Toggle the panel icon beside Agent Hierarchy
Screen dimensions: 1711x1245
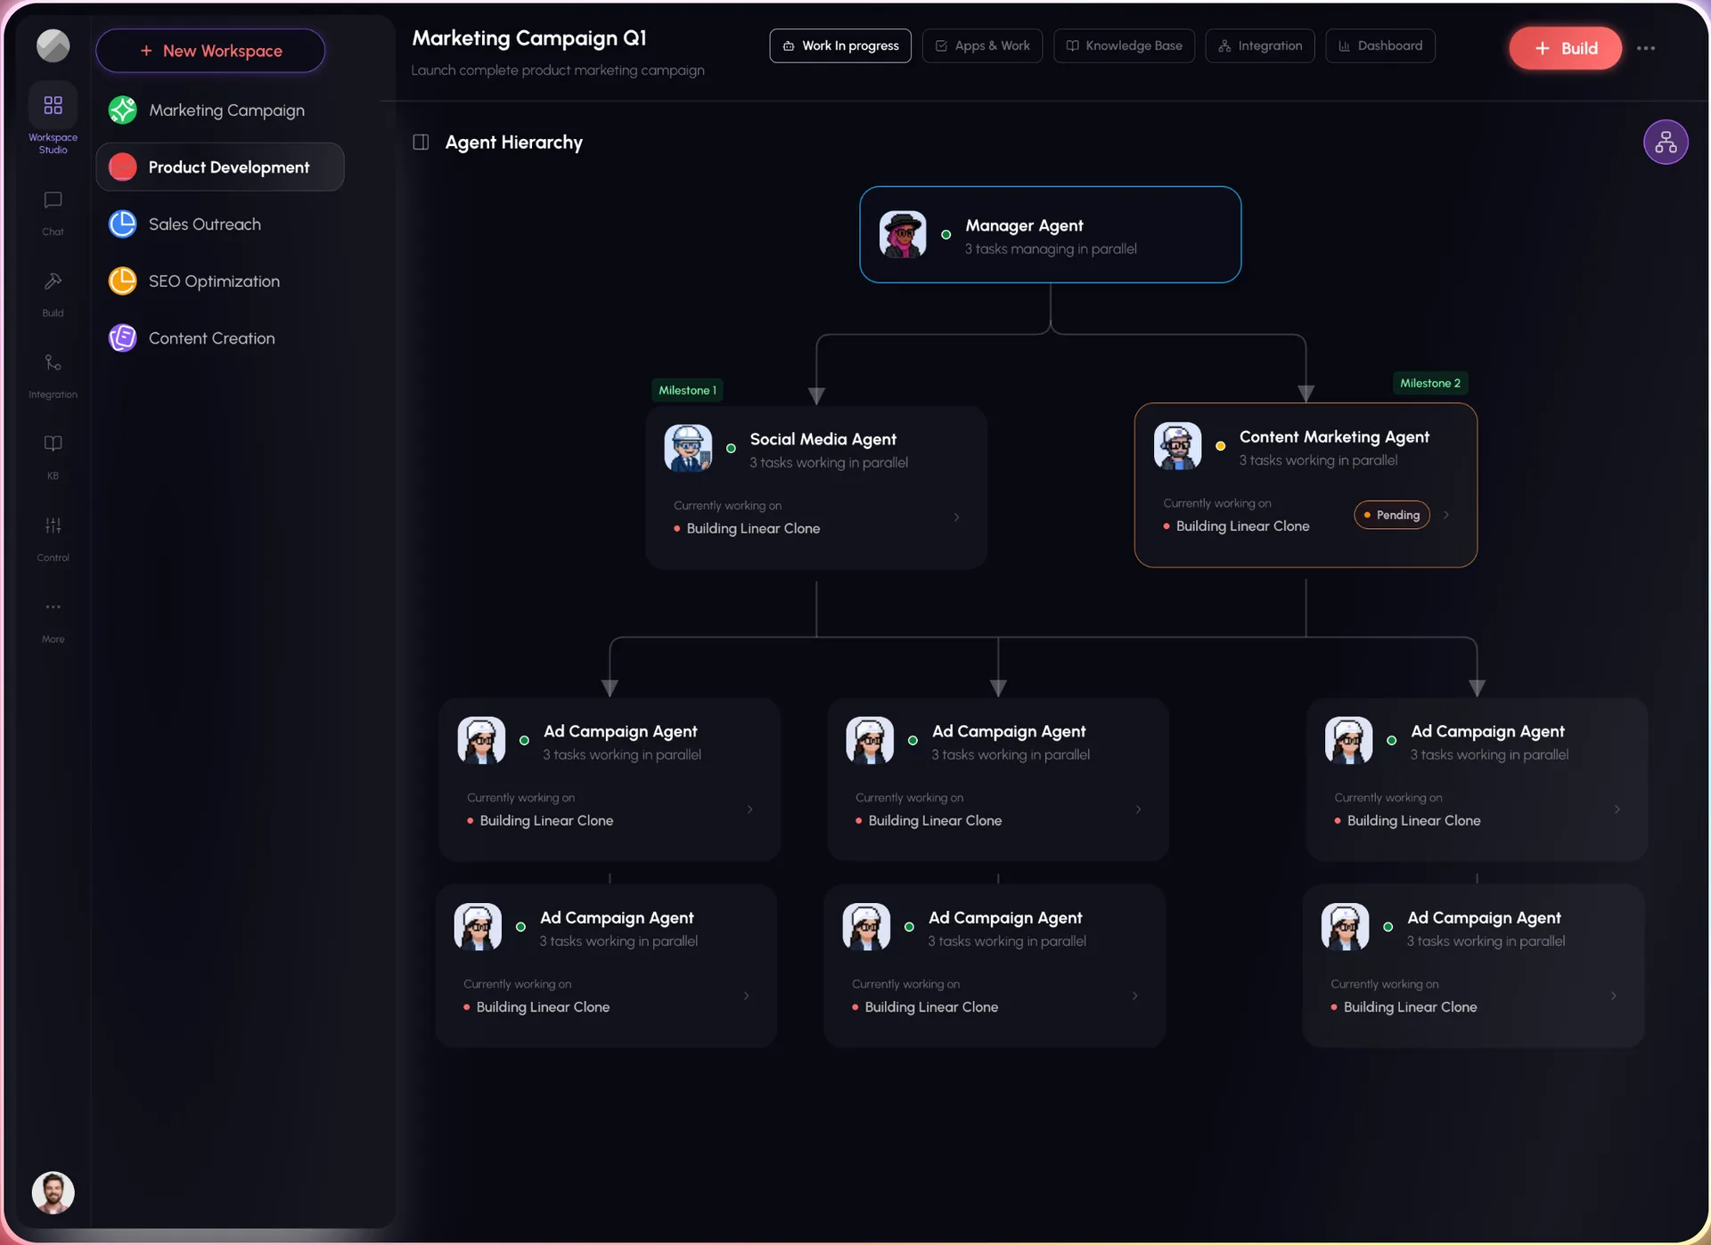[421, 142]
